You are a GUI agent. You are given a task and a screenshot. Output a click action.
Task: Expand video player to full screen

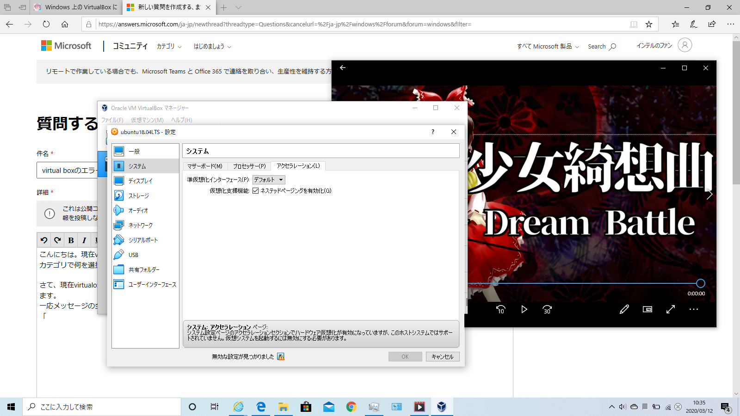click(x=671, y=309)
